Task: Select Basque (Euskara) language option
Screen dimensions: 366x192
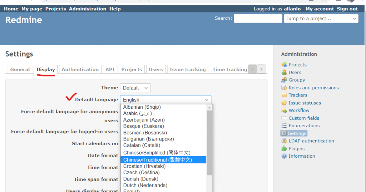Action: (163, 126)
